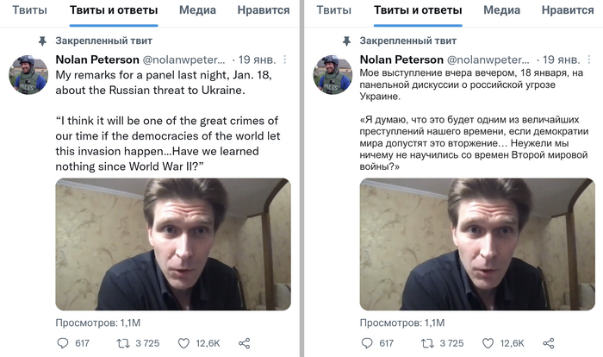This screenshot has height=357, width=603.
Task: Share the English tweet on left
Action: [x=244, y=343]
